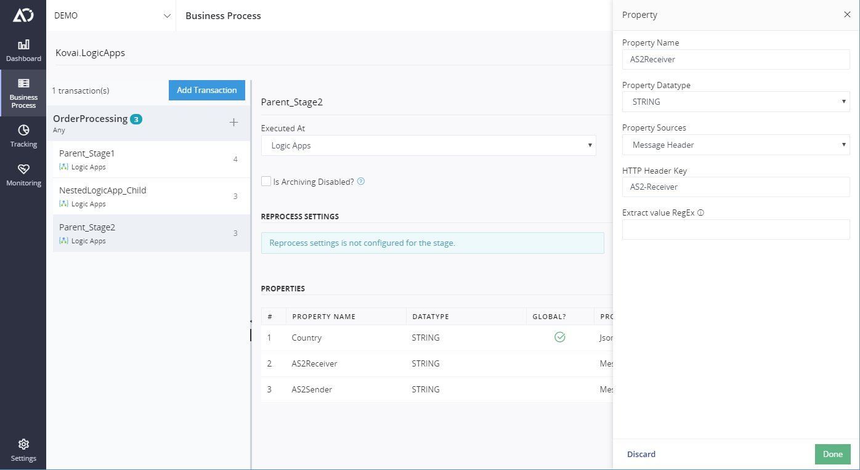Close the Property panel with X
This screenshot has height=470, width=860.
(847, 15)
